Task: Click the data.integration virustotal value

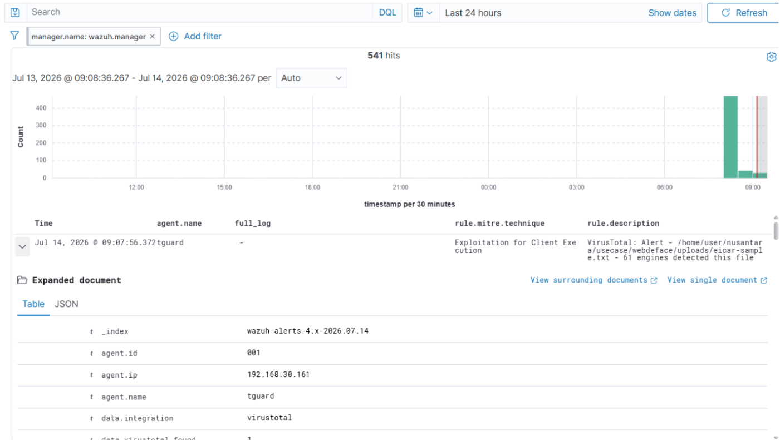Action: tap(269, 418)
